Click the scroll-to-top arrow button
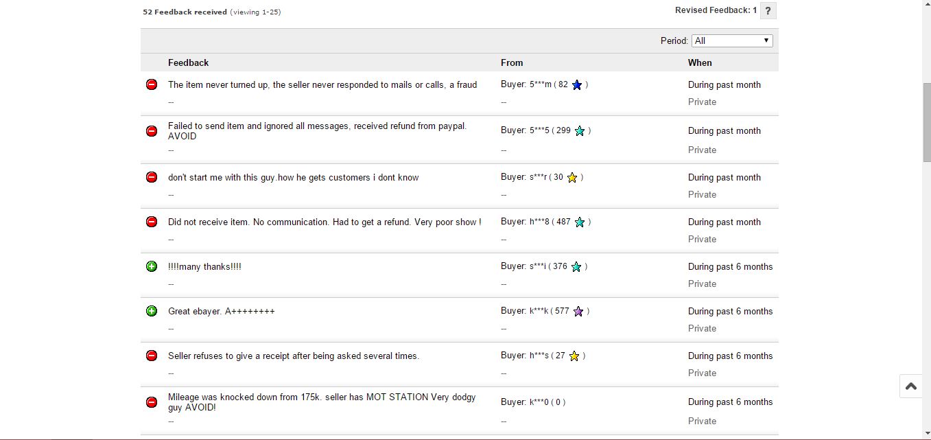 coord(911,386)
